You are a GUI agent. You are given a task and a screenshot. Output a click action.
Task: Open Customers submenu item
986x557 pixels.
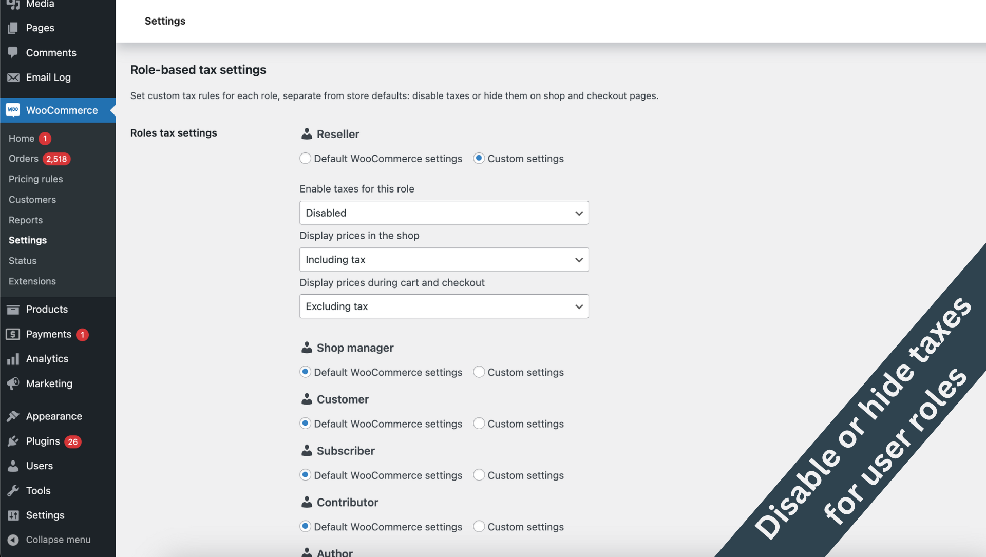tap(32, 199)
